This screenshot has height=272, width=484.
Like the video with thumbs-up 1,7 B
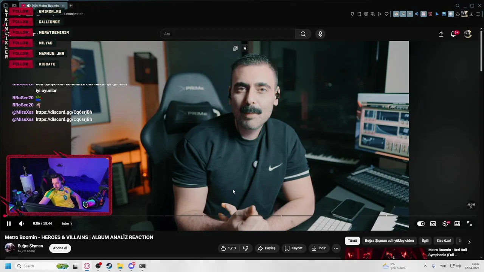pos(228,248)
